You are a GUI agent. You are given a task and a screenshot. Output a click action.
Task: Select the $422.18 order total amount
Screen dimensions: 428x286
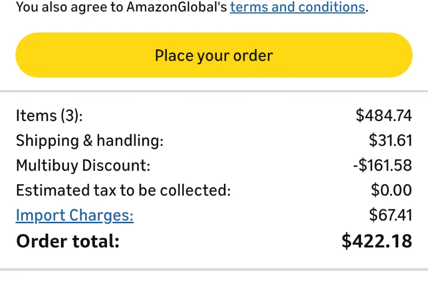point(376,242)
